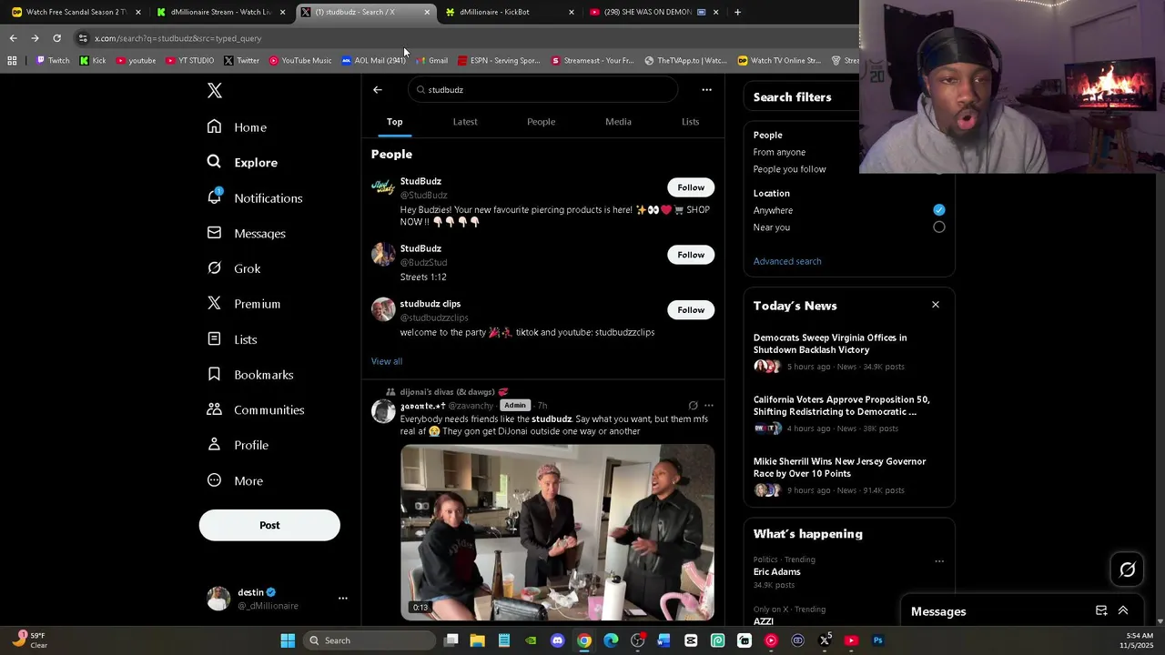Open Explore in the X sidebar
The width and height of the screenshot is (1165, 655).
point(242,162)
